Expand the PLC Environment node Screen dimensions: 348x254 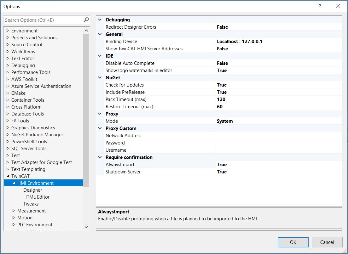click(14, 224)
